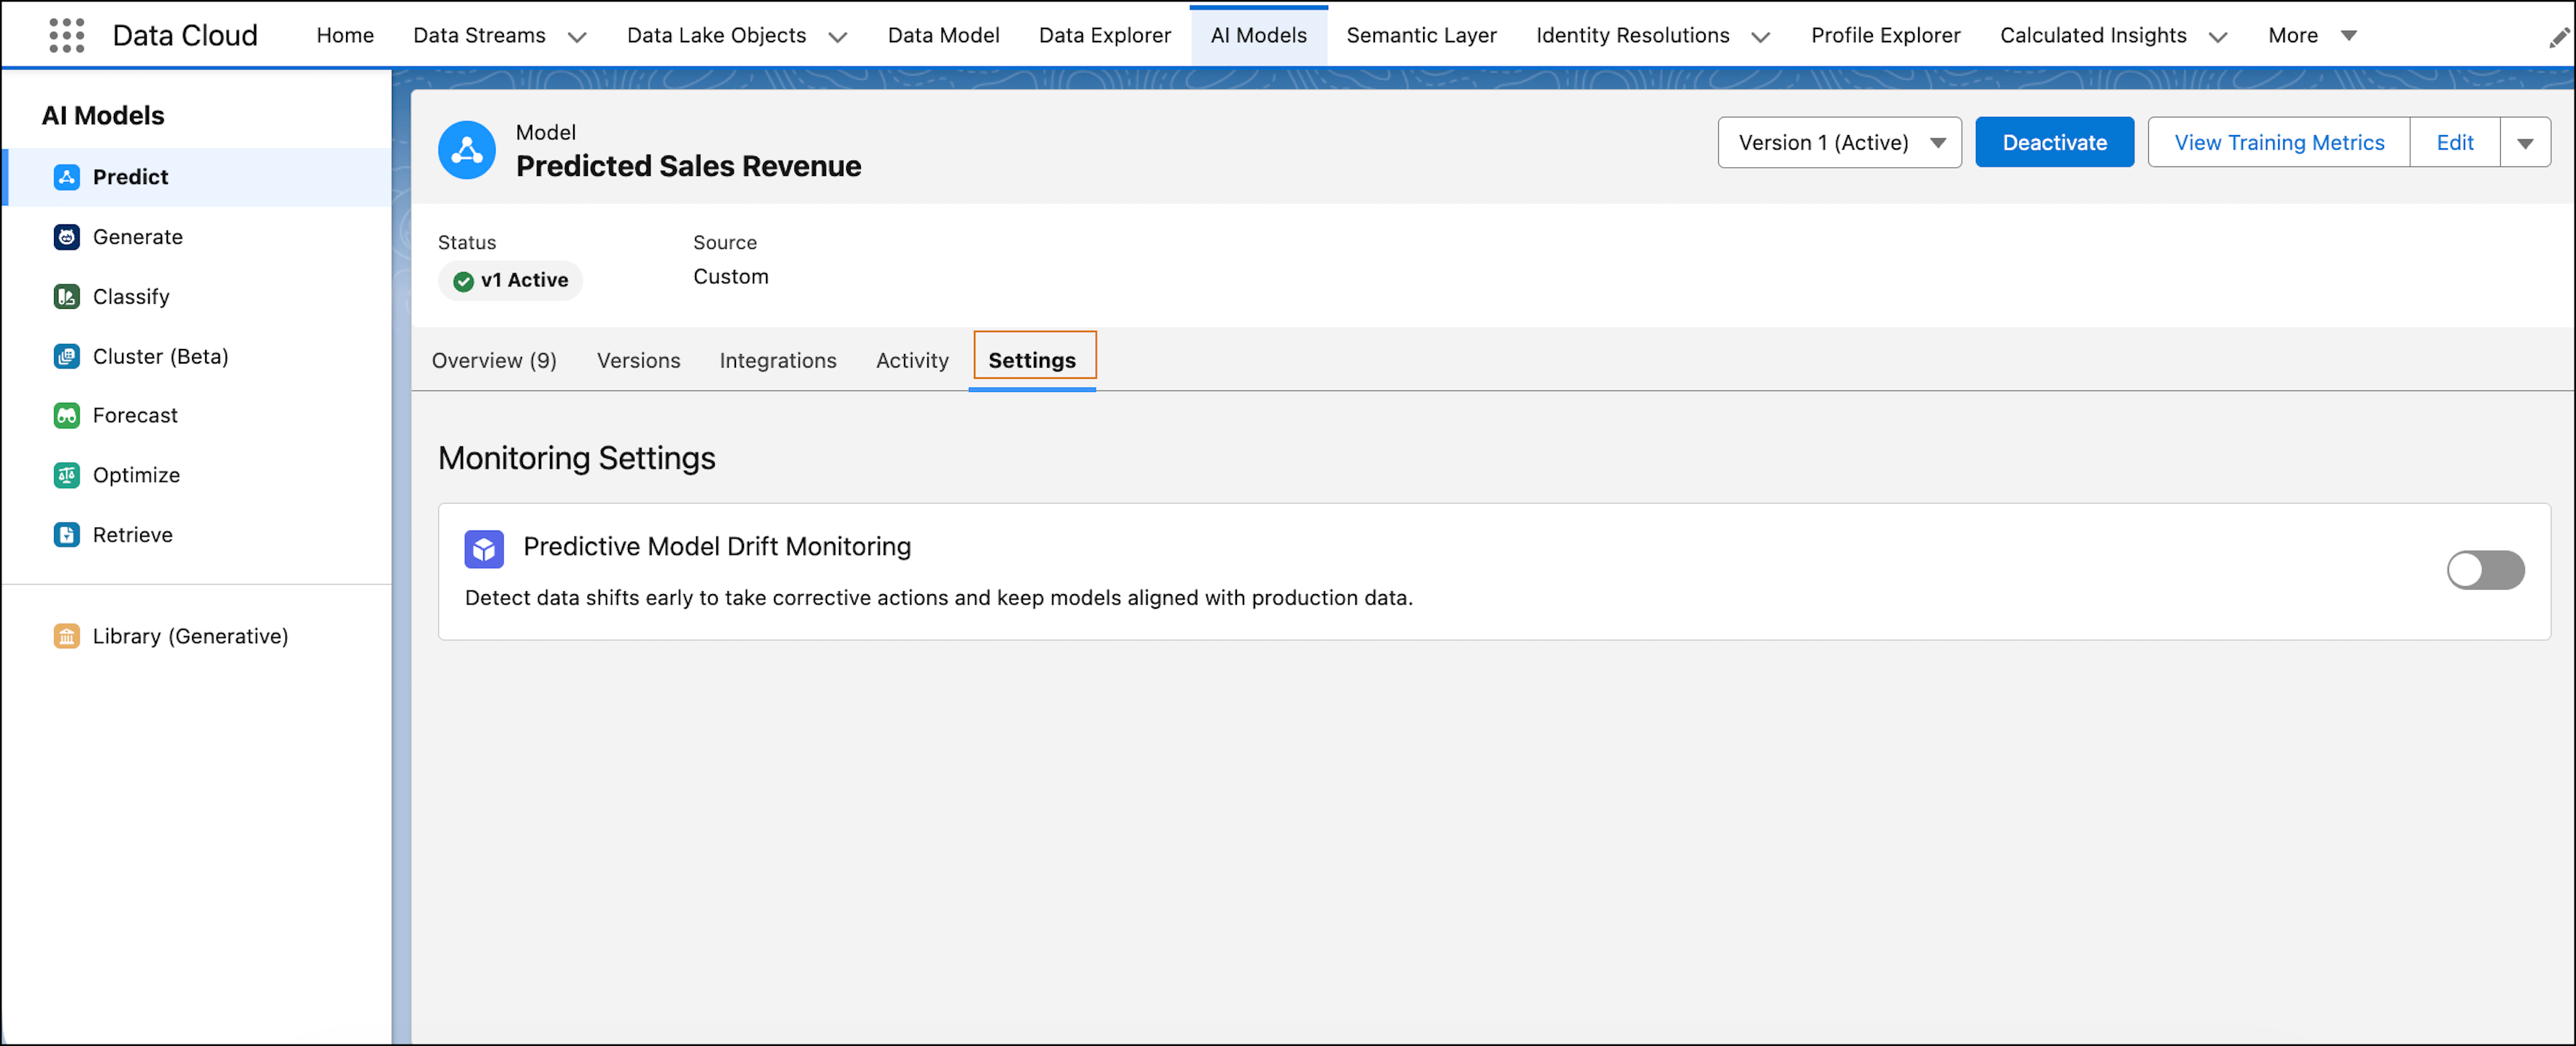Click the Deactivate button
This screenshot has width=2576, height=1046.
tap(2054, 142)
